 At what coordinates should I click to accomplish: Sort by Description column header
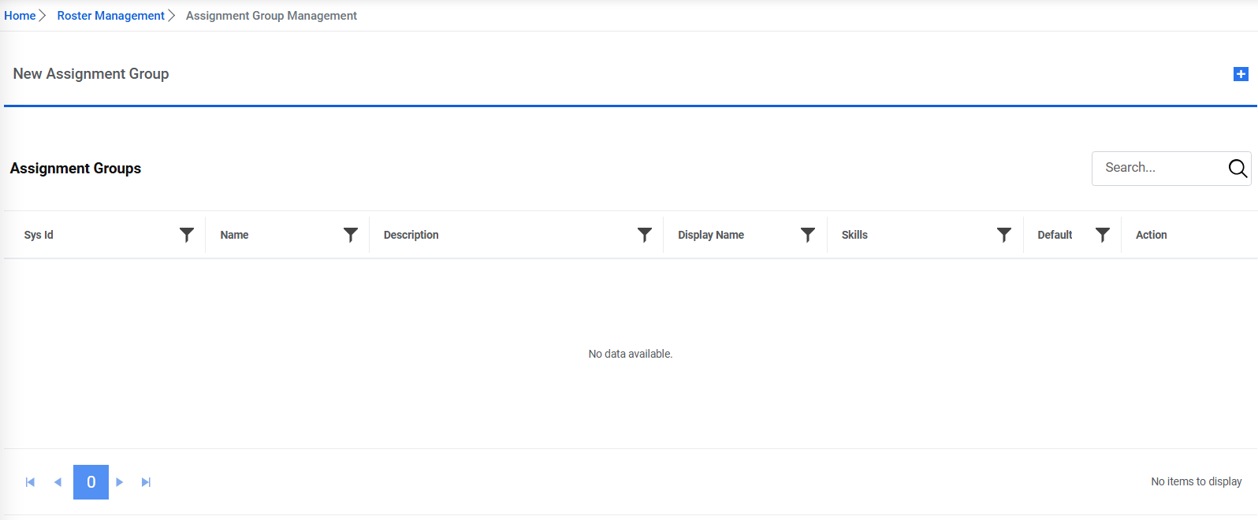click(x=411, y=235)
